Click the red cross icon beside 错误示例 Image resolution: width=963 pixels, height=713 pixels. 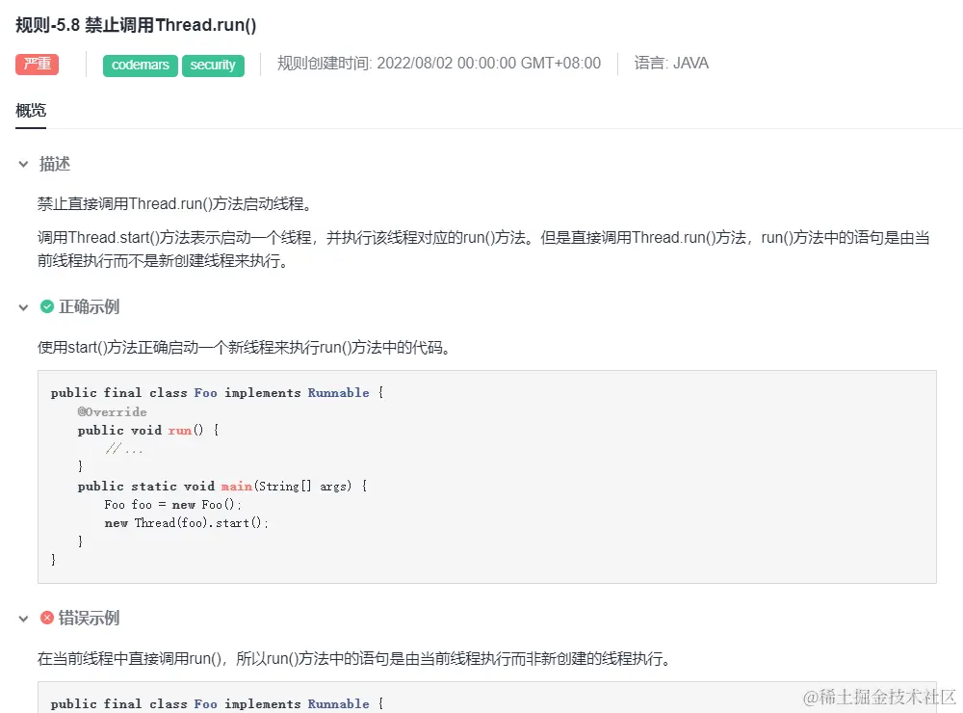[46, 617]
